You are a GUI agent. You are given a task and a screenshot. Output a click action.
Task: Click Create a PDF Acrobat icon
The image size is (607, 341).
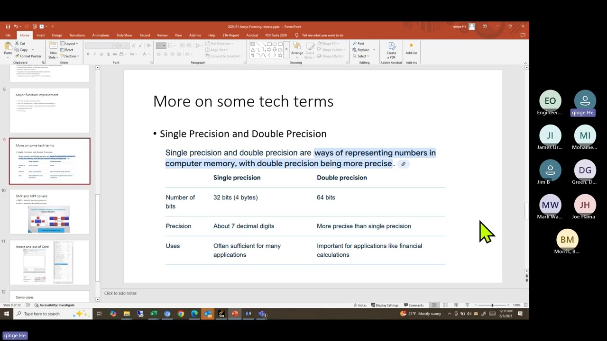392,46
